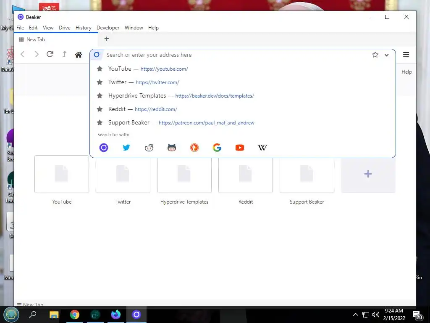Expand the address bar dropdown chevron

pos(386,55)
